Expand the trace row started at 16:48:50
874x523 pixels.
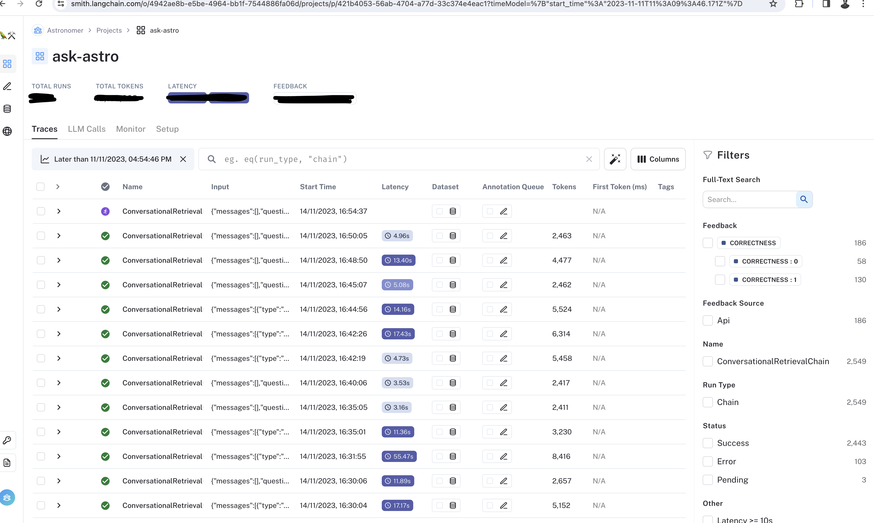[59, 260]
